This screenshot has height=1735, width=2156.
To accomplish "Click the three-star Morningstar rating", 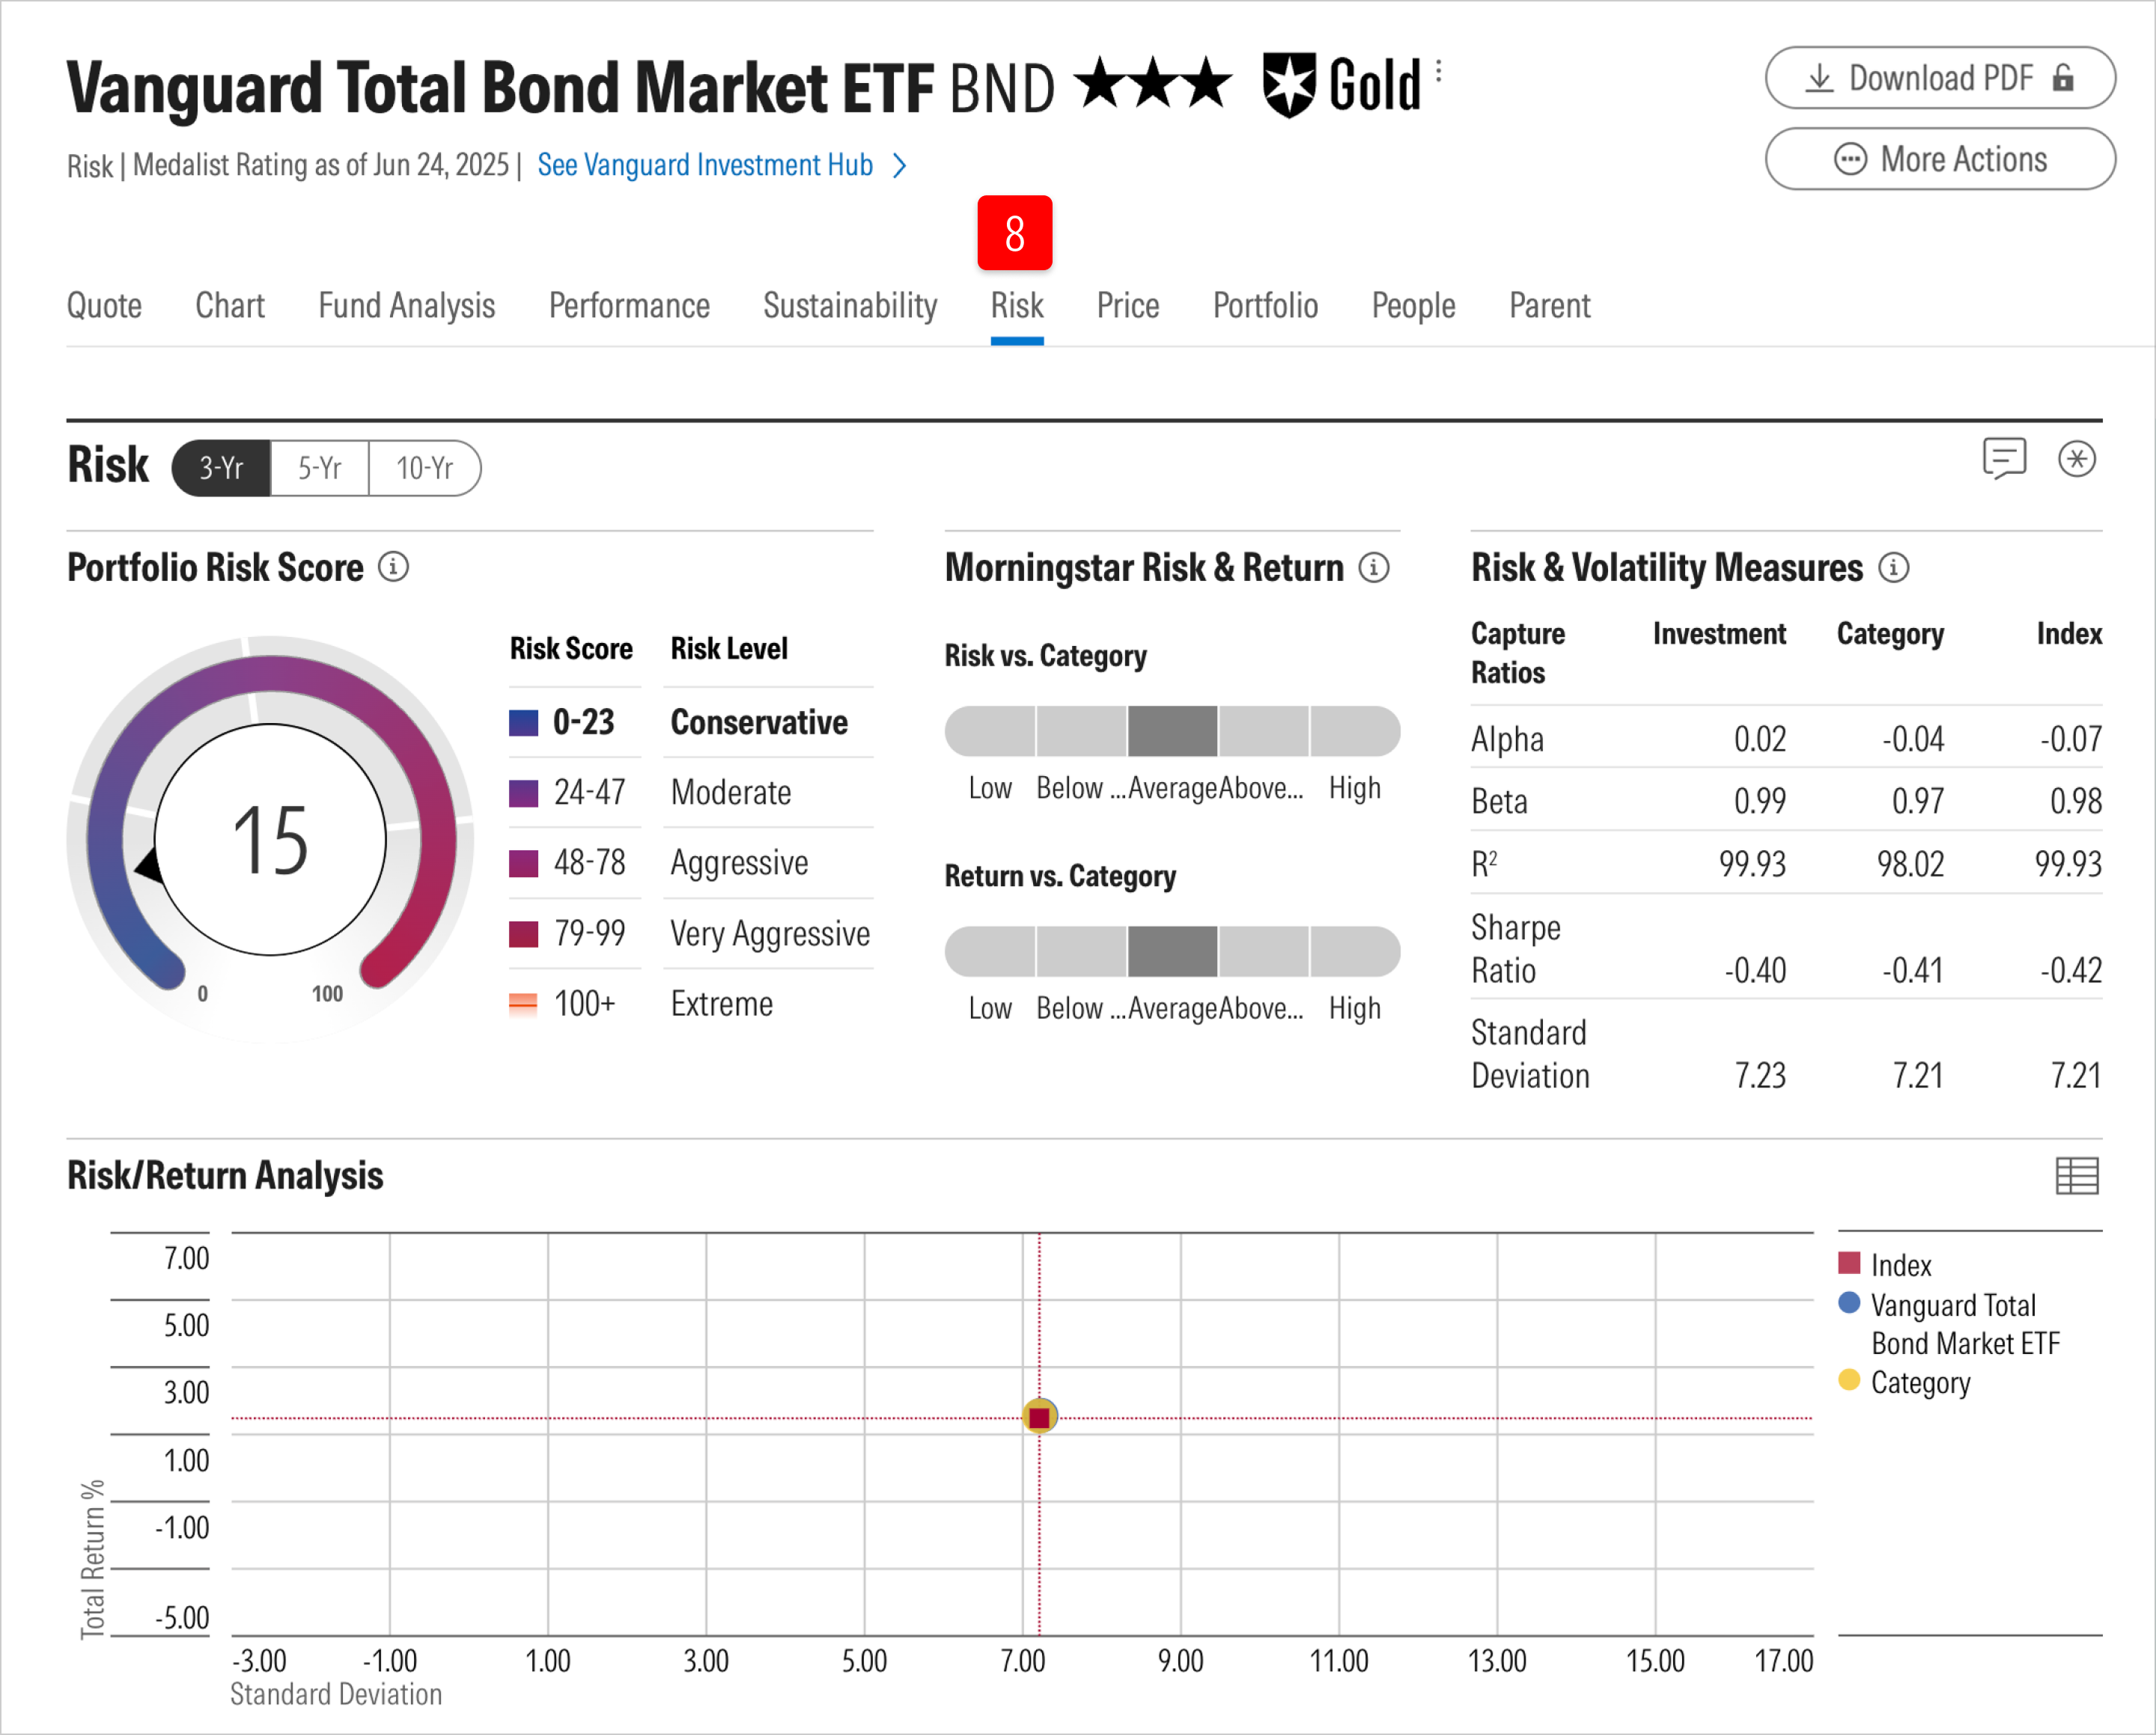I will pyautogui.click(x=1153, y=83).
